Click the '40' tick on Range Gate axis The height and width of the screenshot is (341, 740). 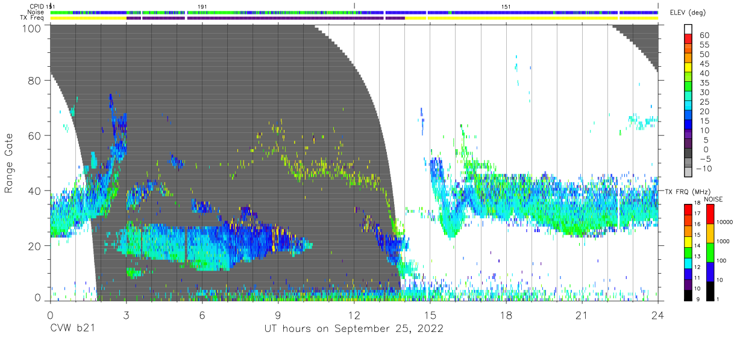click(34, 191)
